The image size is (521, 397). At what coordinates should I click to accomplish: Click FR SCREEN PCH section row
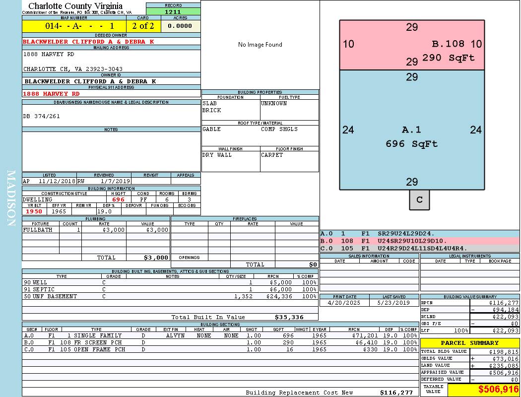[220, 342]
